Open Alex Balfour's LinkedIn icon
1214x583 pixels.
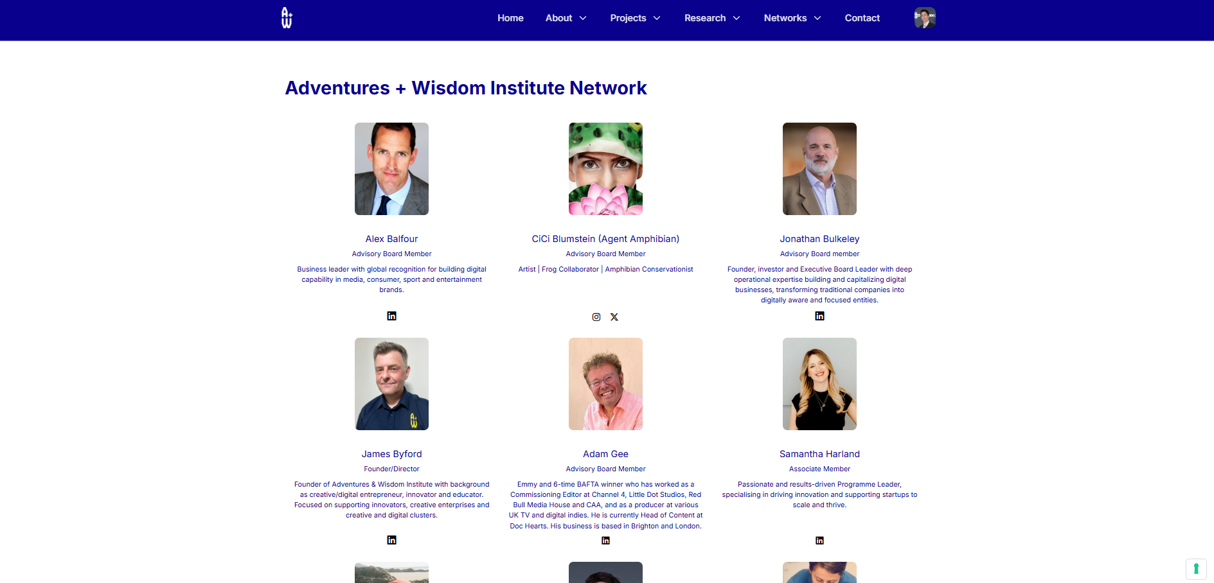point(391,316)
